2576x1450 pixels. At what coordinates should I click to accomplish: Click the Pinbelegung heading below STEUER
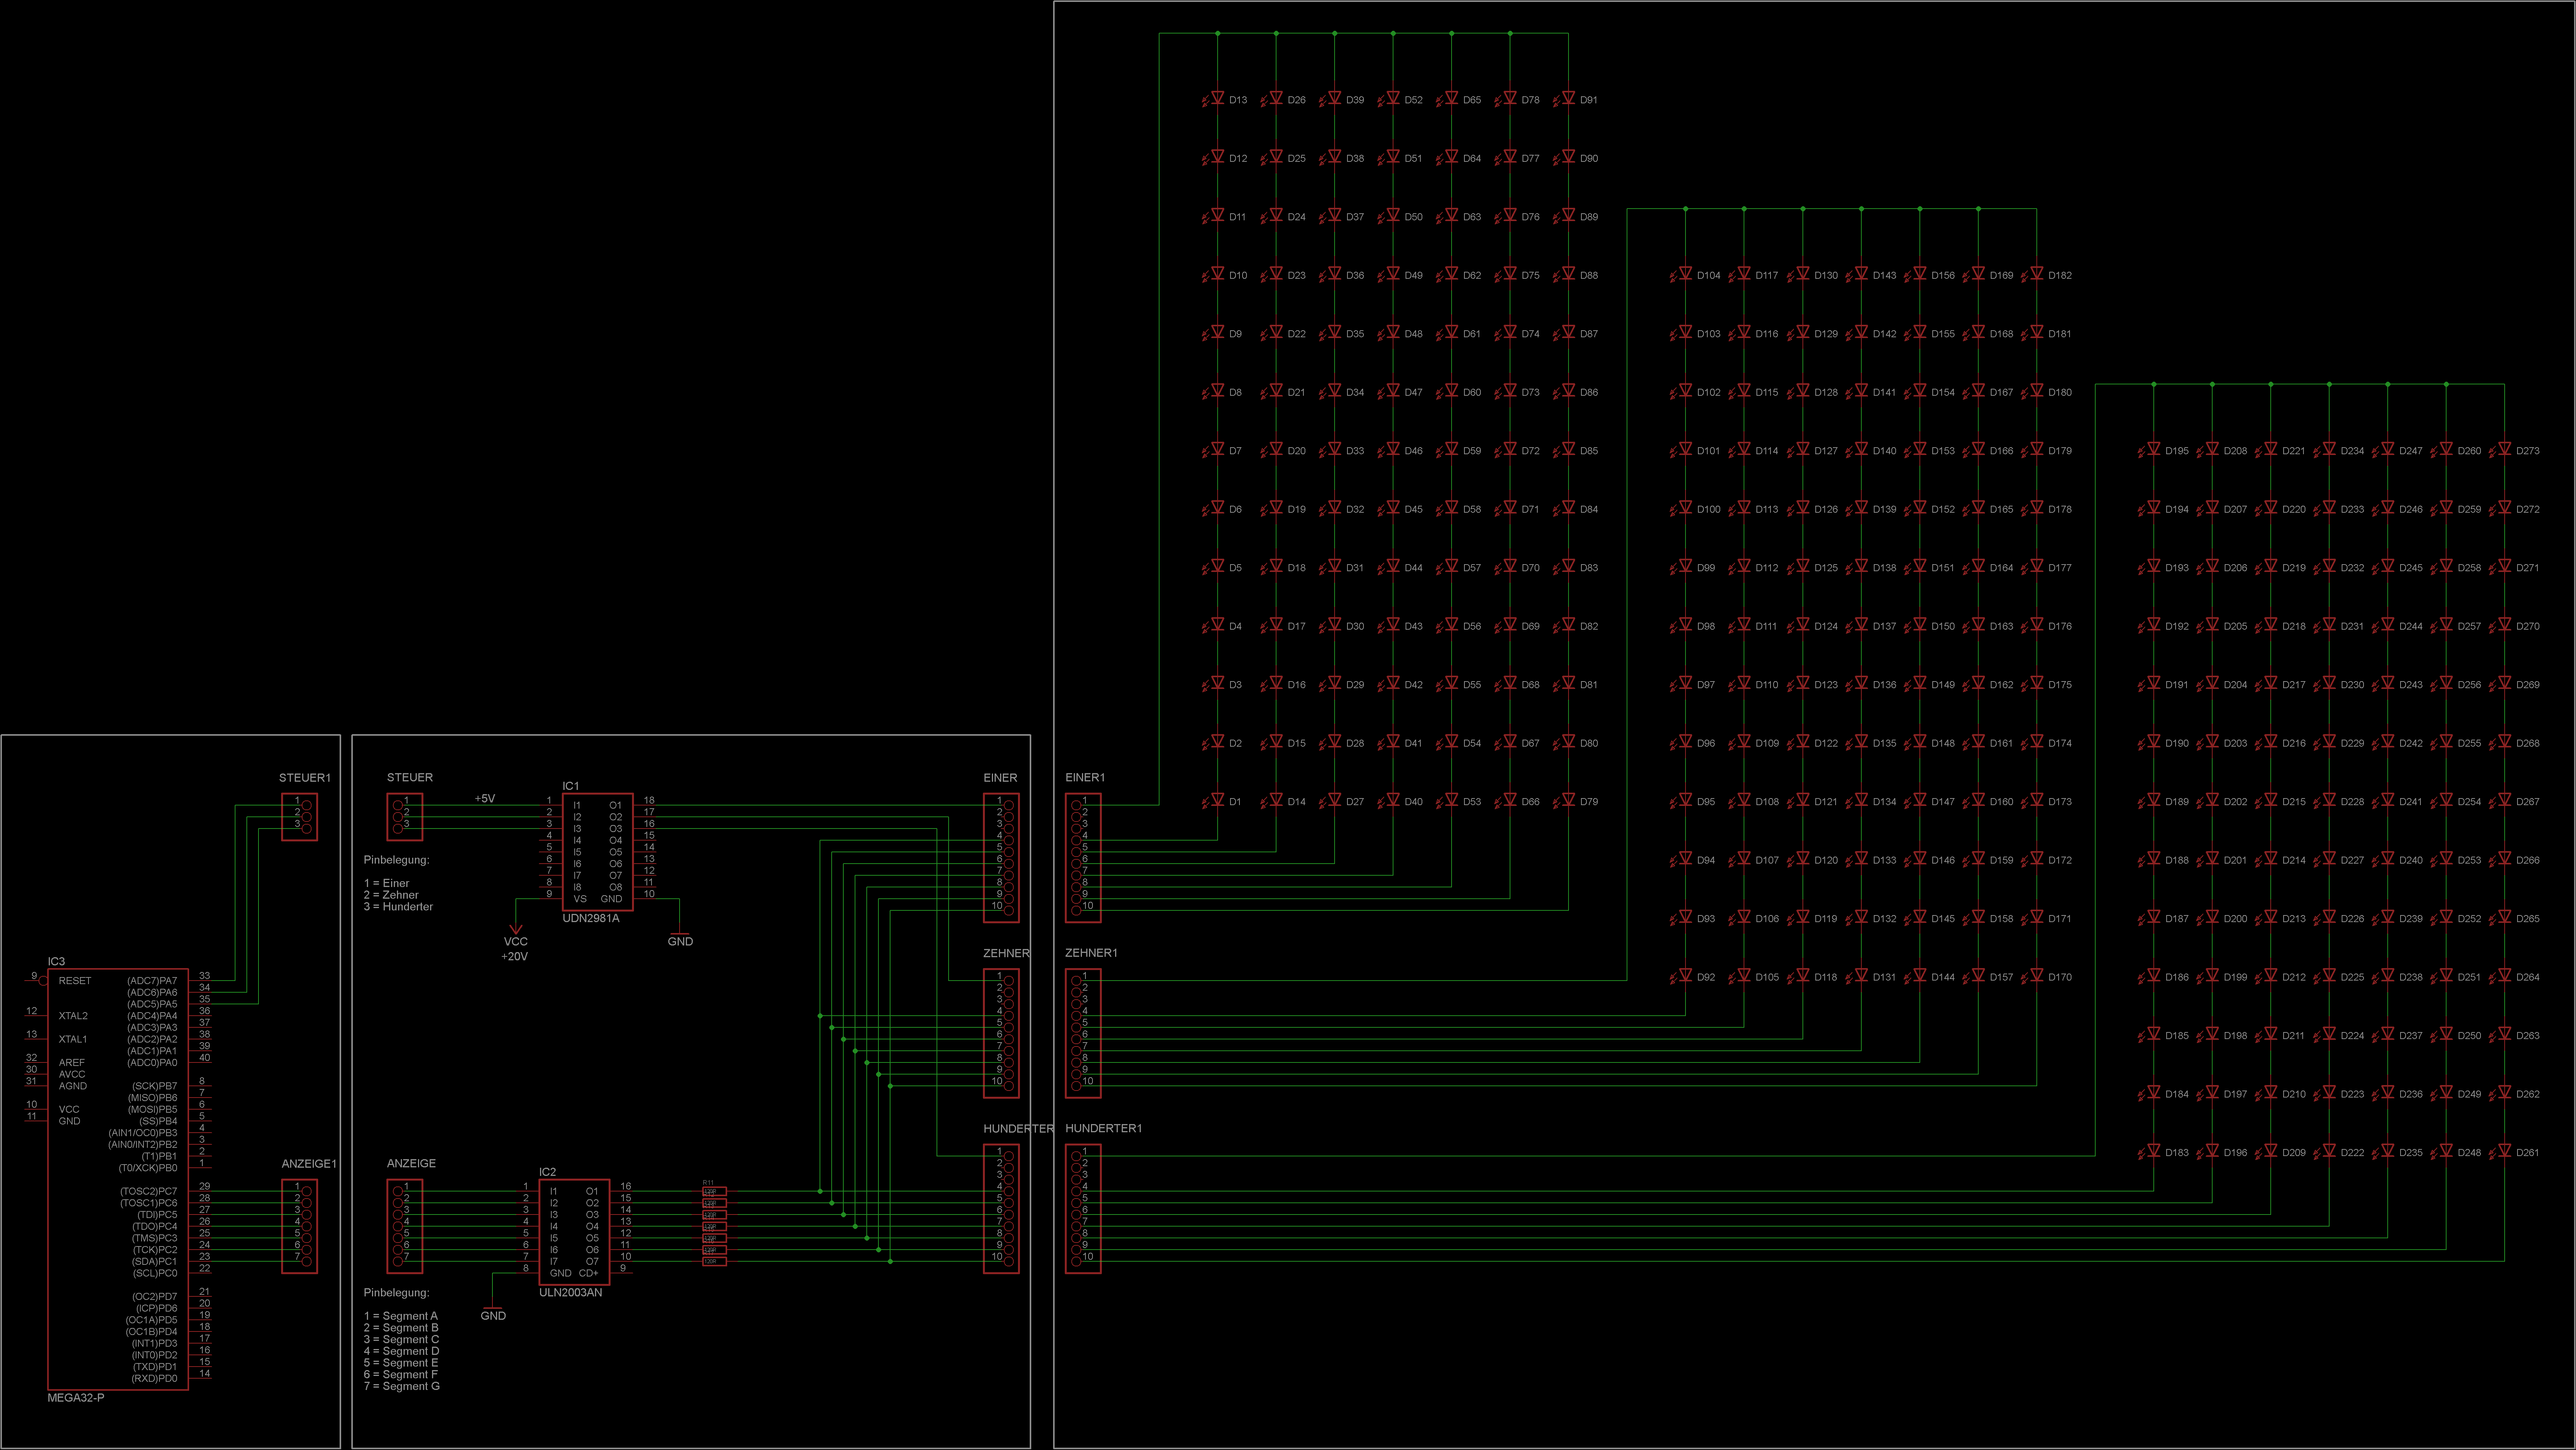pos(397,860)
